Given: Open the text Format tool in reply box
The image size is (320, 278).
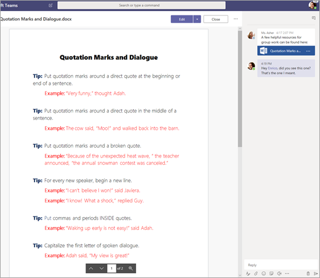Looking at the screenshot, I should point(248,274).
